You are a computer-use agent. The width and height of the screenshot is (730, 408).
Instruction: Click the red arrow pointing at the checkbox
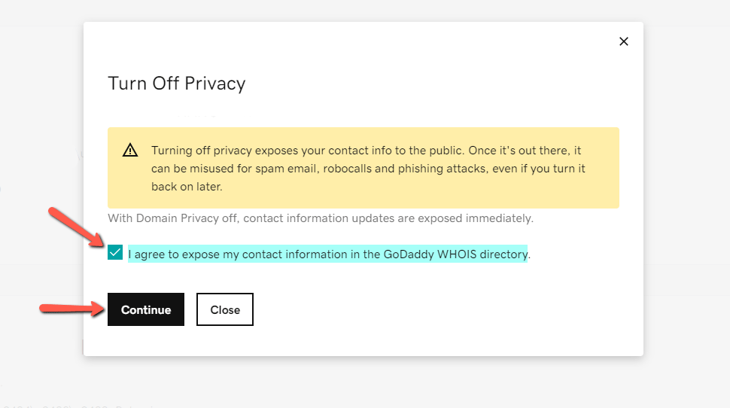pyautogui.click(x=77, y=226)
